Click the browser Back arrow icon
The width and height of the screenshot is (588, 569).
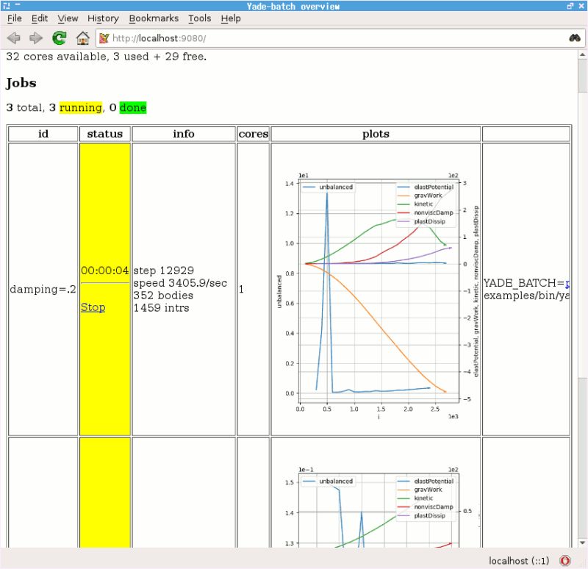14,38
